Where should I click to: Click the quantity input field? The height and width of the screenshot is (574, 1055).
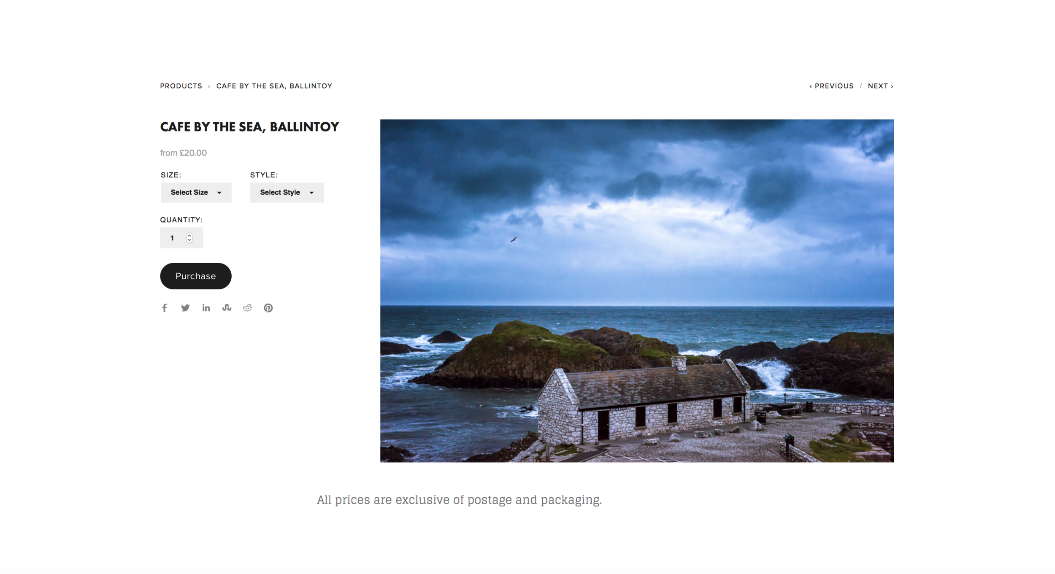181,238
